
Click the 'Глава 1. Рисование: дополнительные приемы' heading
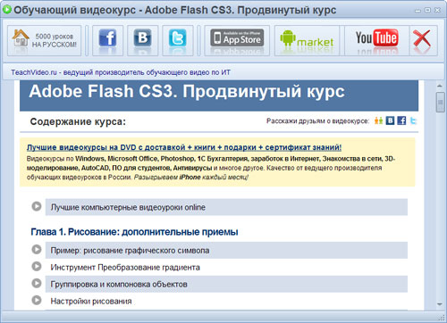(x=134, y=232)
